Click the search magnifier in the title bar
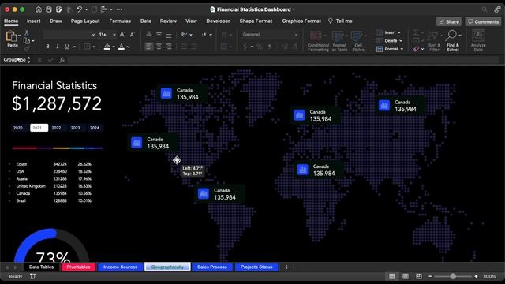This screenshot has height=284, width=505. 484,9
